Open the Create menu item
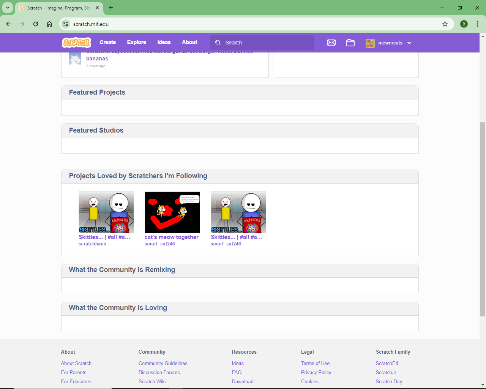 point(107,43)
